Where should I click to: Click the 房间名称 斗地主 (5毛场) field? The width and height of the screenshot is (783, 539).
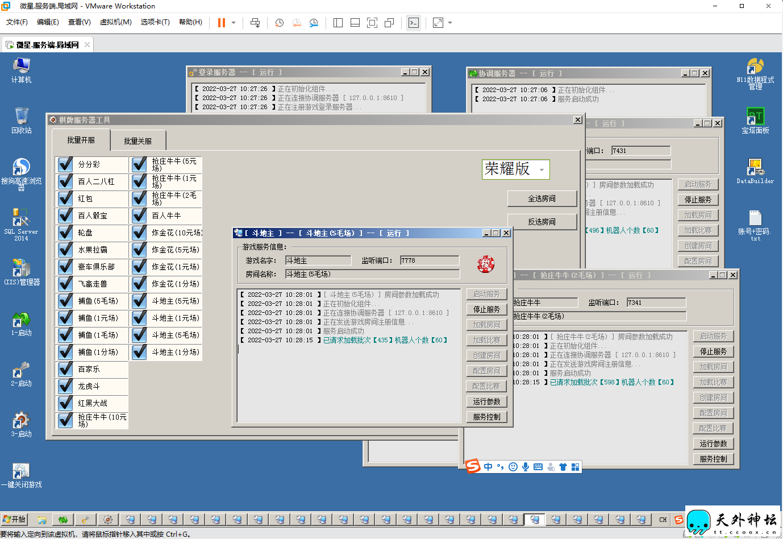pos(373,274)
